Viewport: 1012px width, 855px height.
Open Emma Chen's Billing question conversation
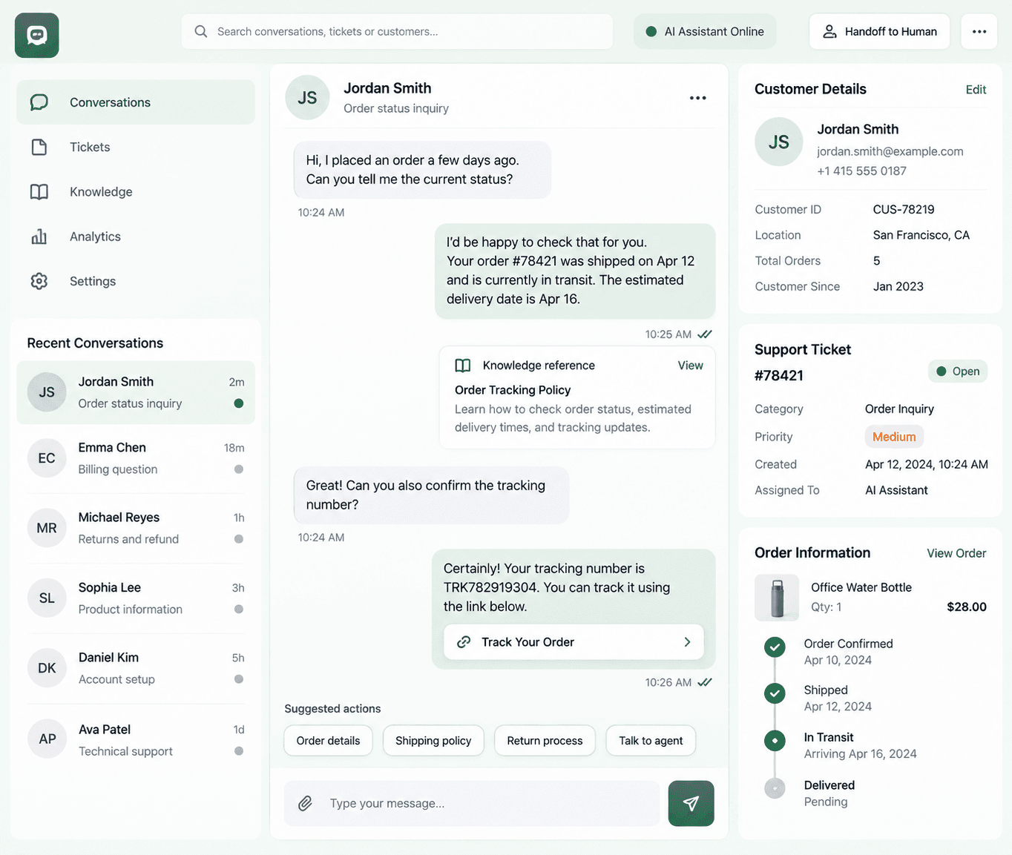(x=136, y=458)
